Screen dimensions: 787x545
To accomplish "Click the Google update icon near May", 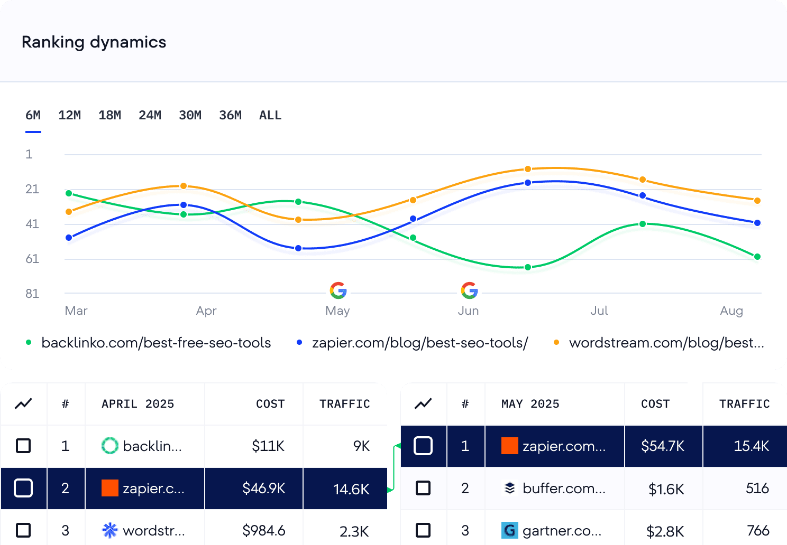I will (x=338, y=290).
